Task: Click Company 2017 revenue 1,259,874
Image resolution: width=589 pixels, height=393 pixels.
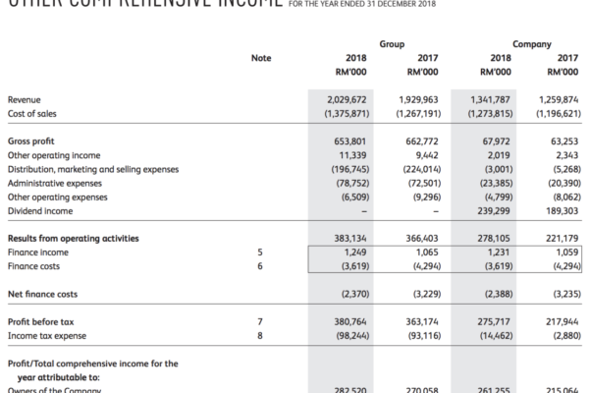Action: click(559, 99)
